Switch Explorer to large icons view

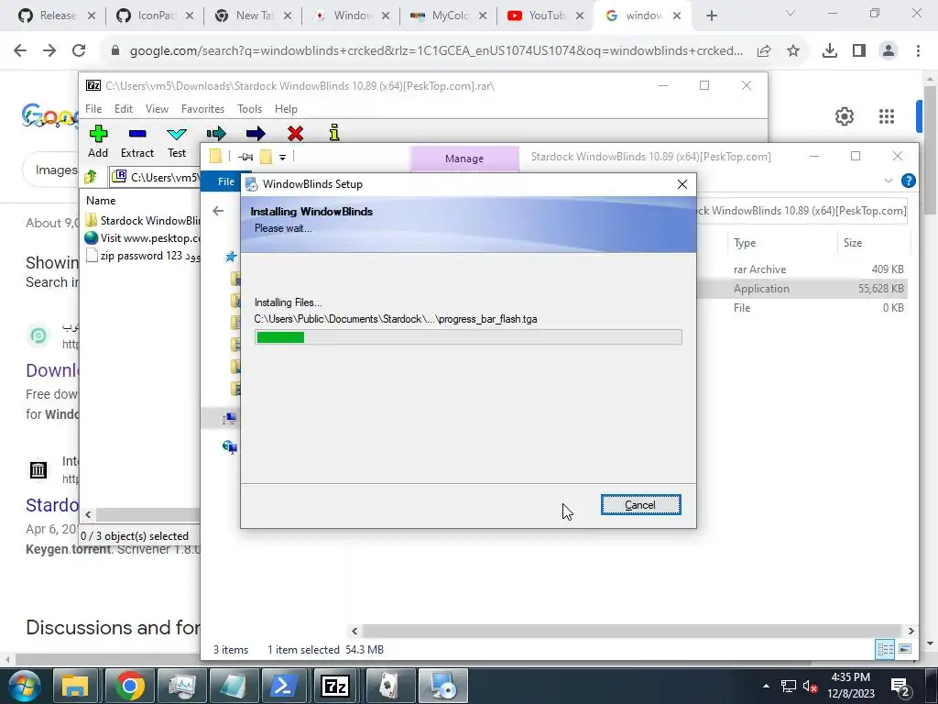coord(905,650)
